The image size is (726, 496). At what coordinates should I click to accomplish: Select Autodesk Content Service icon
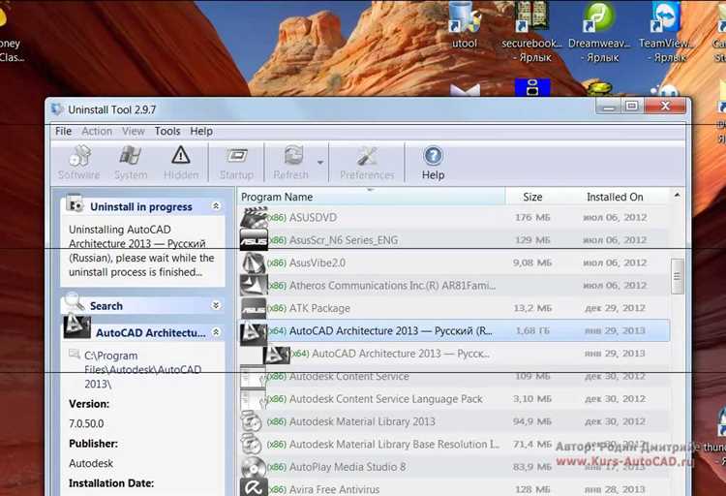click(x=254, y=377)
